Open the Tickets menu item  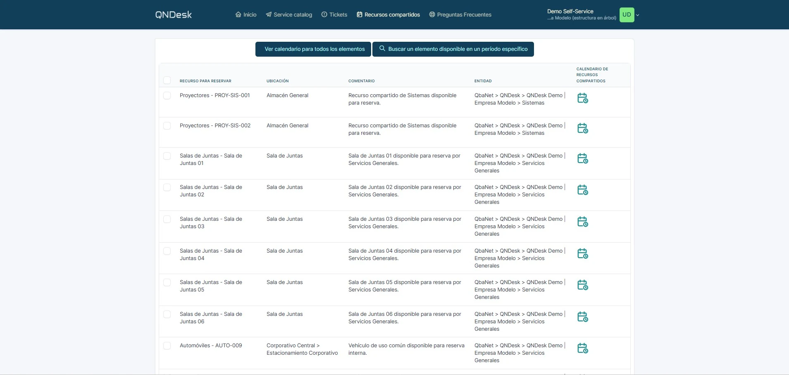pos(334,15)
